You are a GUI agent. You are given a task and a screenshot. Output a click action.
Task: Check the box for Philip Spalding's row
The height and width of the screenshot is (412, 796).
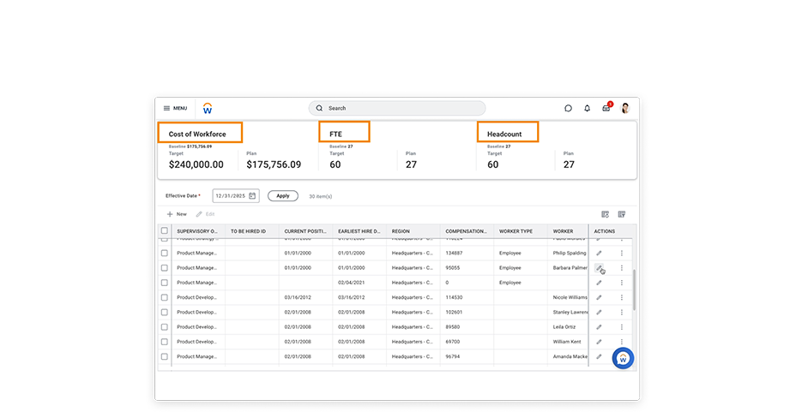pyautogui.click(x=165, y=254)
